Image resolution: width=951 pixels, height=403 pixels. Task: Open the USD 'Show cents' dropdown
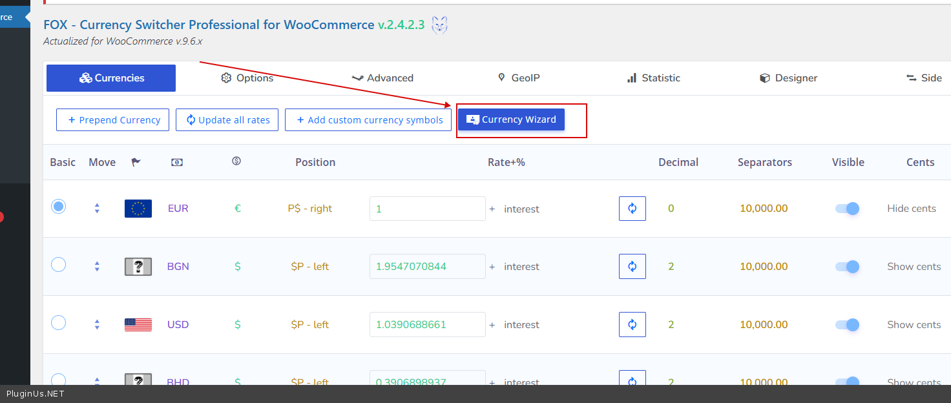914,324
